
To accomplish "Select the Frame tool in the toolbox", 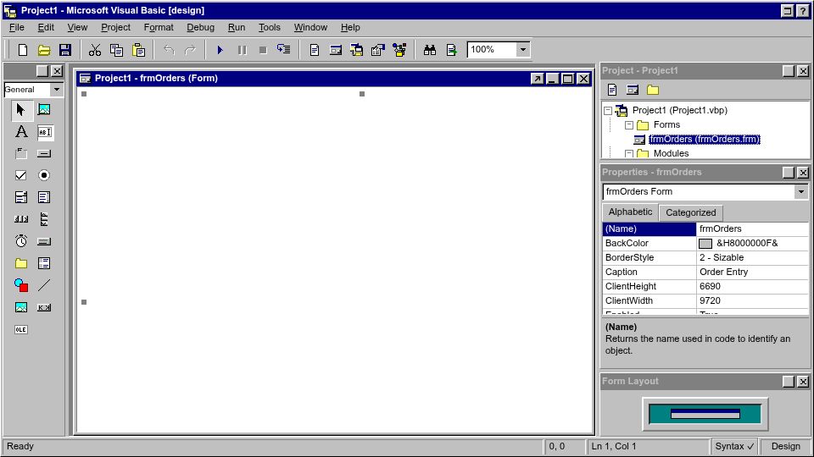I will click(20, 153).
